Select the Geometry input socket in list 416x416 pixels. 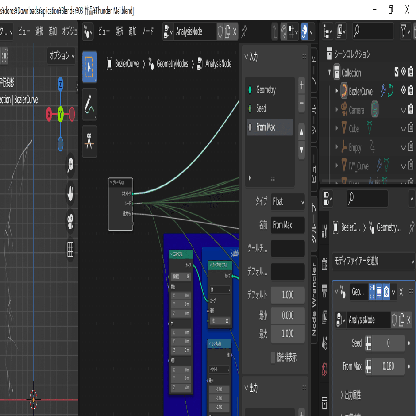pyautogui.click(x=270, y=90)
